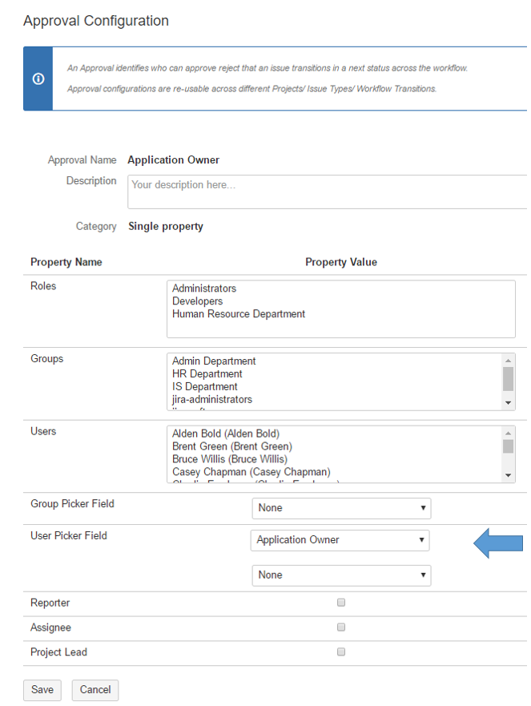The image size is (531, 706).
Task: Focus the Description text field
Action: 327,192
